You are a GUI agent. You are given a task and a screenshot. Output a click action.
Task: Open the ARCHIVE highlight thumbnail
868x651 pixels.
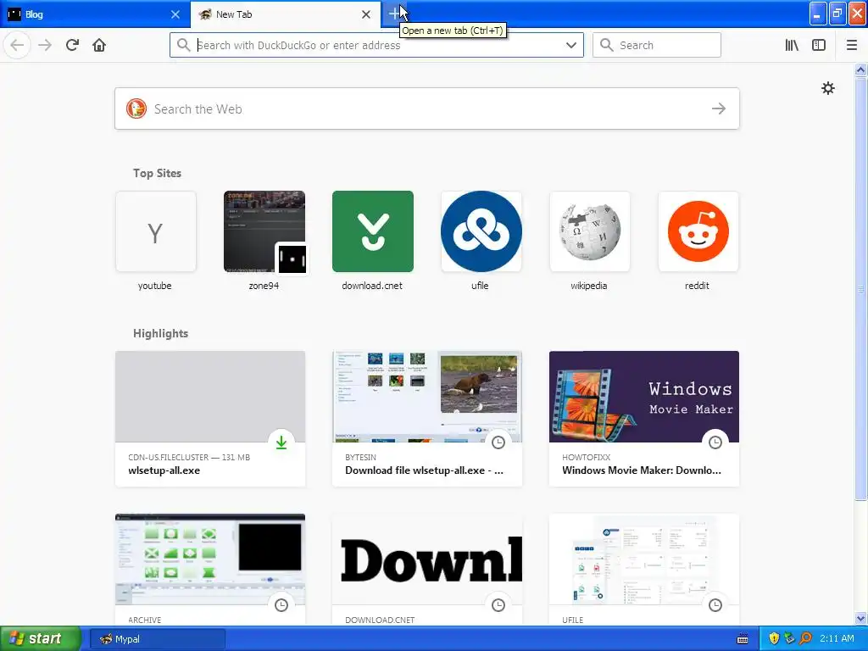(210, 559)
